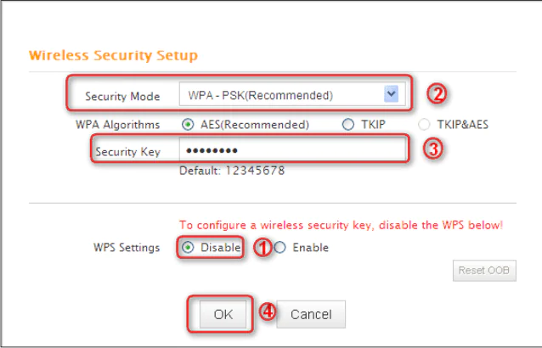Choose the TKIP algorithm radio button
Screen dimensions: 542x348
point(347,125)
